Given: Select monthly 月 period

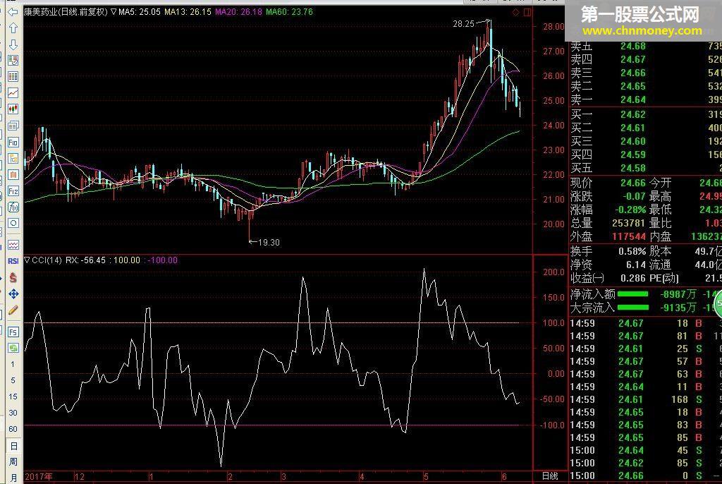Looking at the screenshot, I should 13,478.
